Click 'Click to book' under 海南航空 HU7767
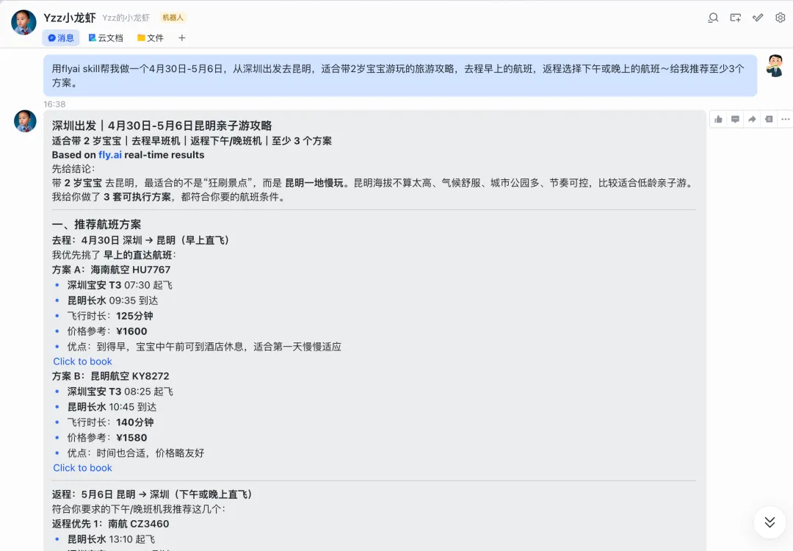793x551 pixels. [x=82, y=361]
